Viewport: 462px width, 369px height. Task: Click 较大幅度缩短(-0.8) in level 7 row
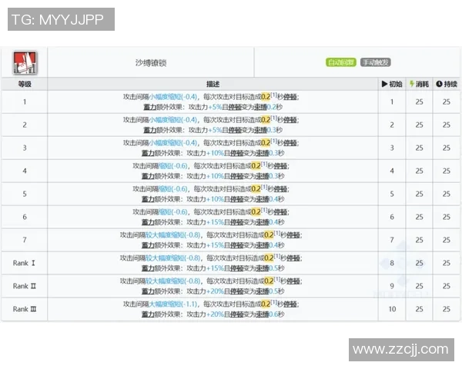173,235
